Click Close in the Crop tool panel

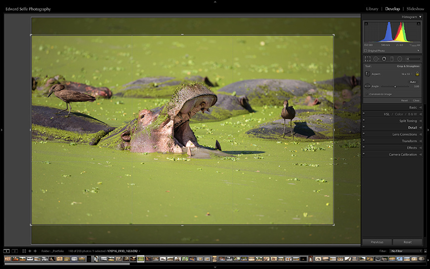tap(416, 100)
